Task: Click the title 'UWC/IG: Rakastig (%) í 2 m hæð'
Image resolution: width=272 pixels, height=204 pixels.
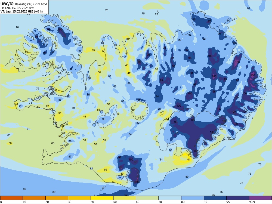Action: point(24,4)
